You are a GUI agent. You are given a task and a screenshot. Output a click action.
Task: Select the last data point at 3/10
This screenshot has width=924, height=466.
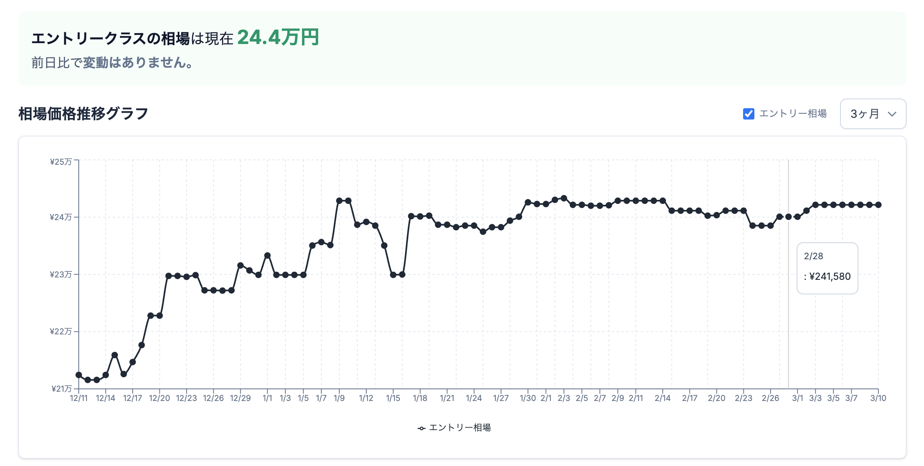pyautogui.click(x=878, y=205)
